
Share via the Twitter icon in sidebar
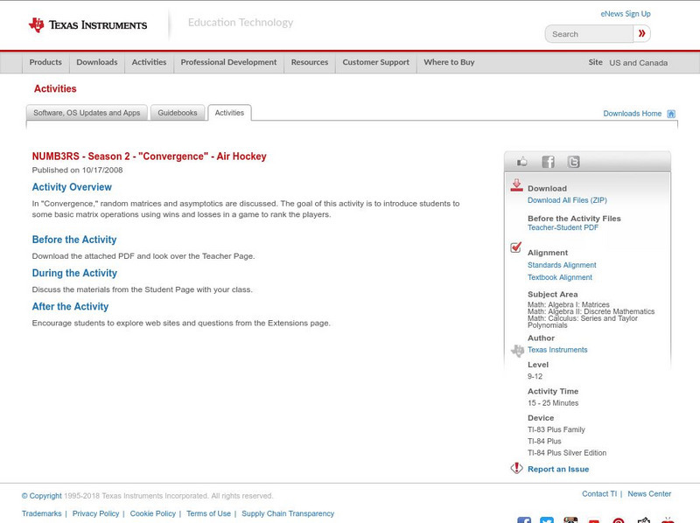click(x=573, y=162)
